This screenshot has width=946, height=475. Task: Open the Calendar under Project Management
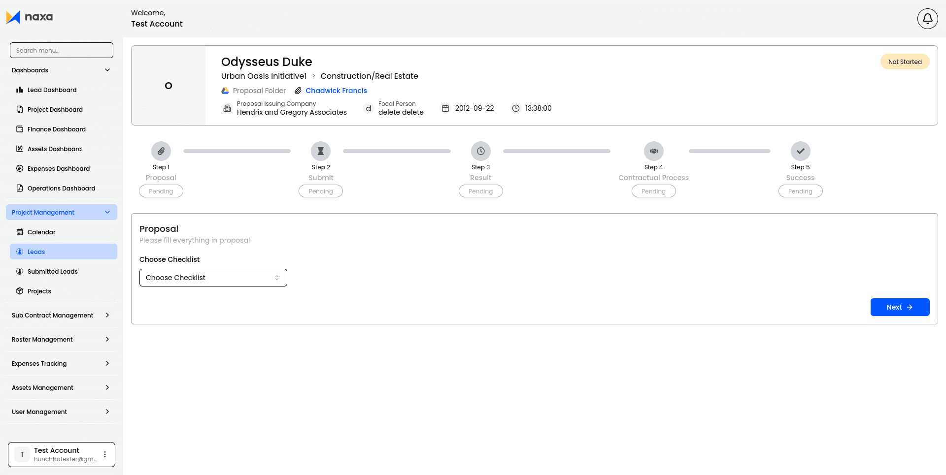pyautogui.click(x=41, y=232)
